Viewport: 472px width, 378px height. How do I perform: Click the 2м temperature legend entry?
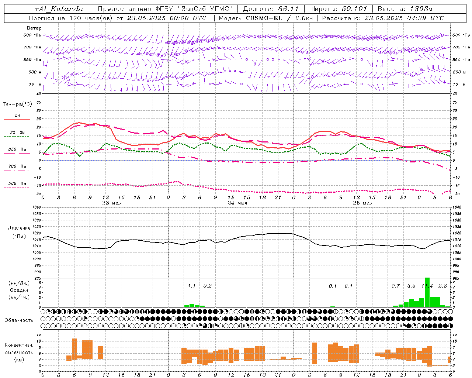tap(17, 116)
